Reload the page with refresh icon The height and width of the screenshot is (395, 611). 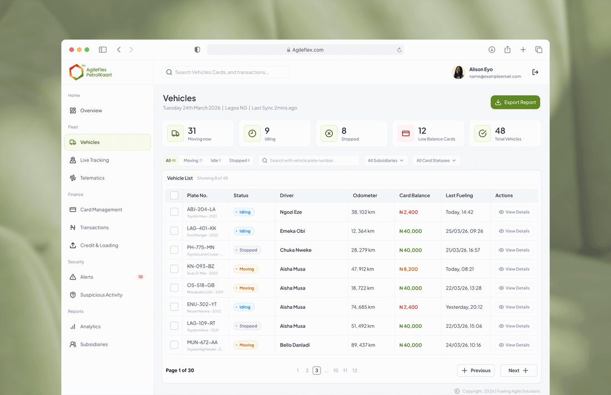point(399,50)
